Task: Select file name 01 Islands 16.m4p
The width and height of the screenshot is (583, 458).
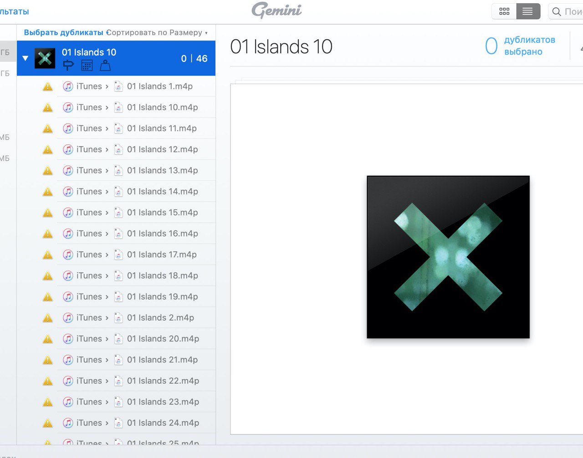Action: [163, 233]
